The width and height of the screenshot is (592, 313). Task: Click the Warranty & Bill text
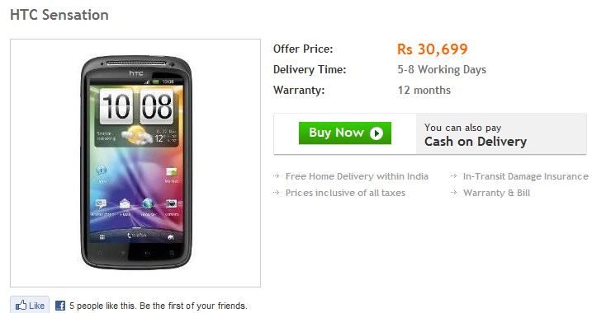click(x=496, y=193)
